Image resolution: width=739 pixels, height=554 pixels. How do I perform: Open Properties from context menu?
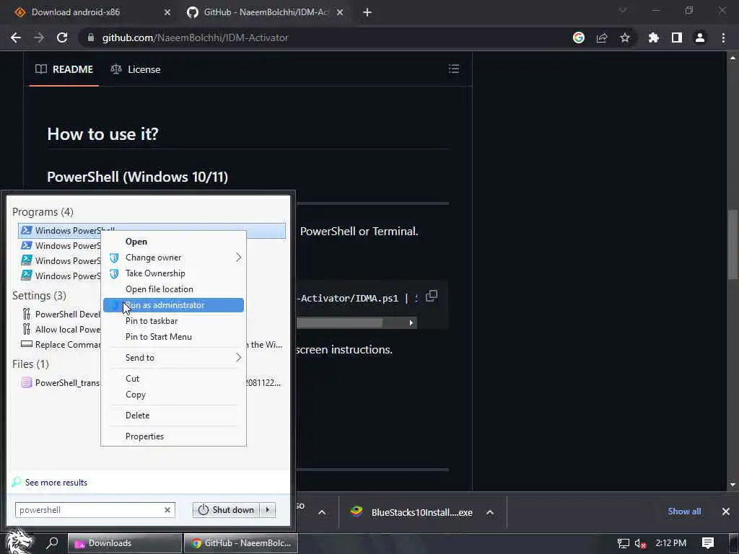(x=173, y=436)
